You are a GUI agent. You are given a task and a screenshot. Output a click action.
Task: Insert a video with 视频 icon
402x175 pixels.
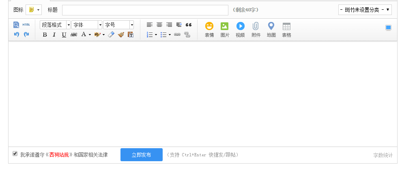point(240,30)
